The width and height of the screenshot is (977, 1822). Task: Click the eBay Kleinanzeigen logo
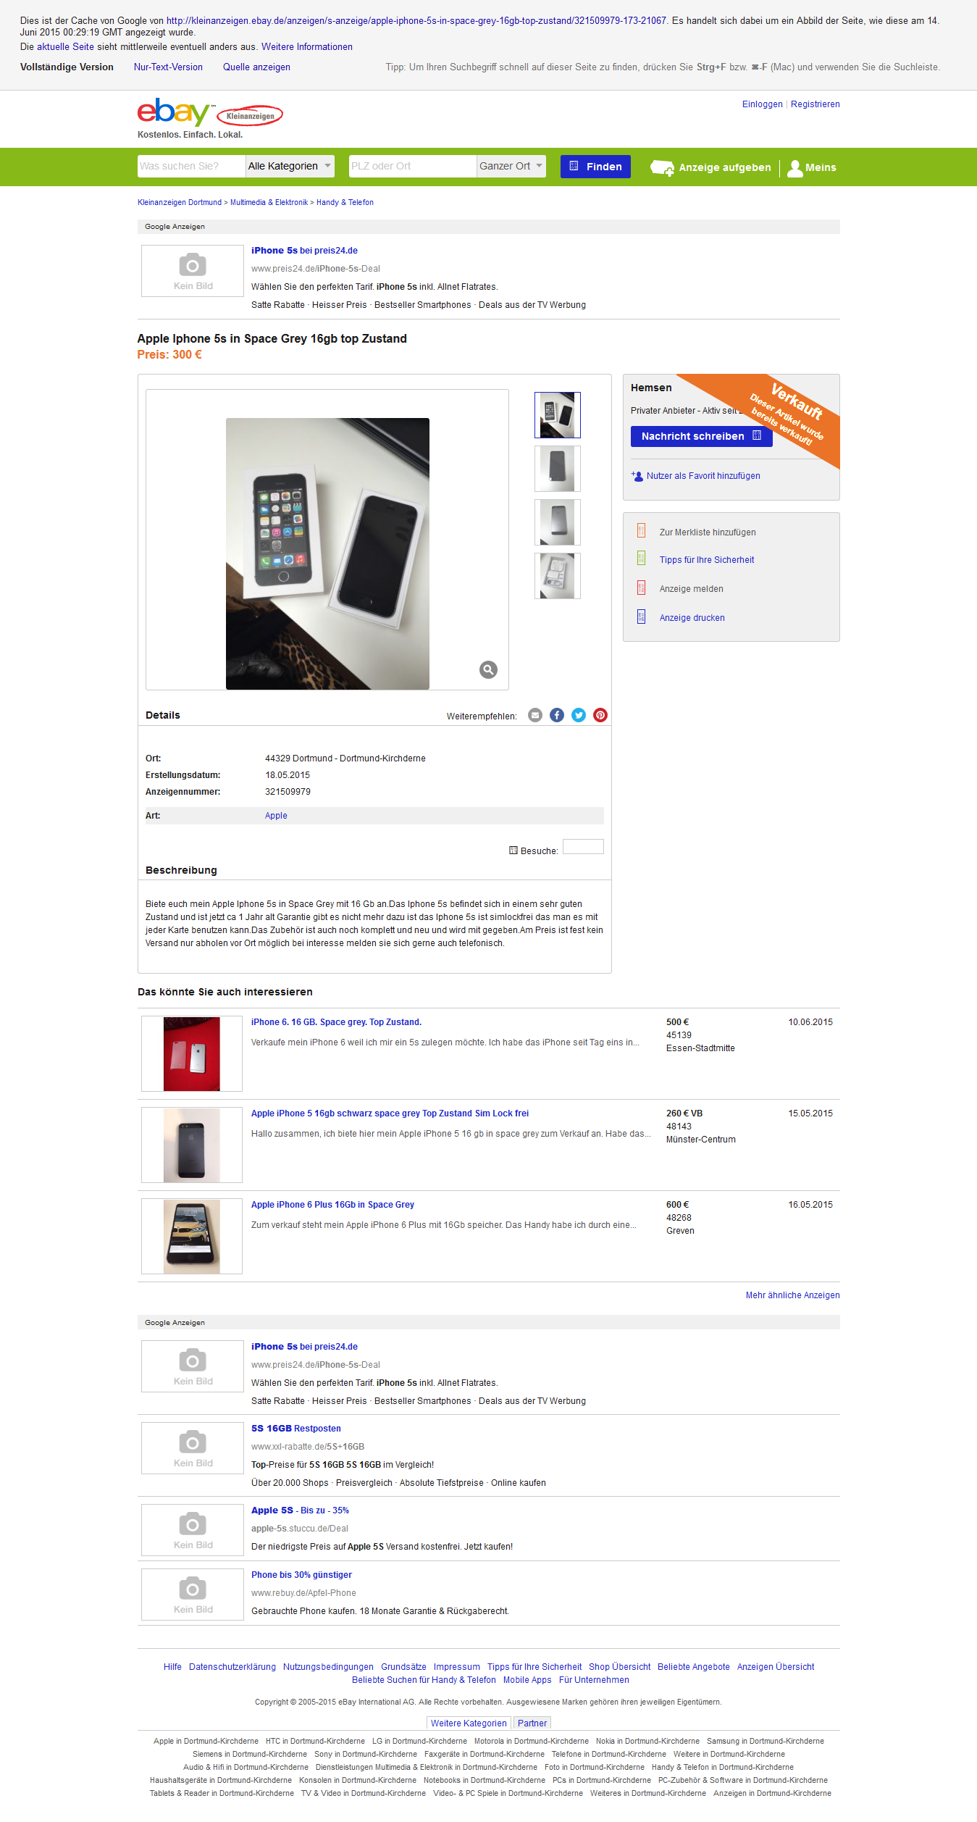(x=210, y=113)
